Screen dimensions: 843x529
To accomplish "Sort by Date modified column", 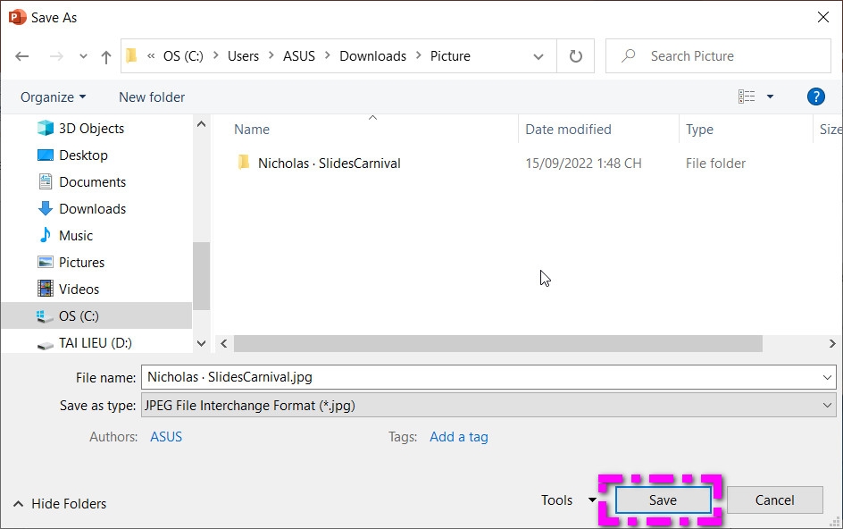I will [x=568, y=130].
